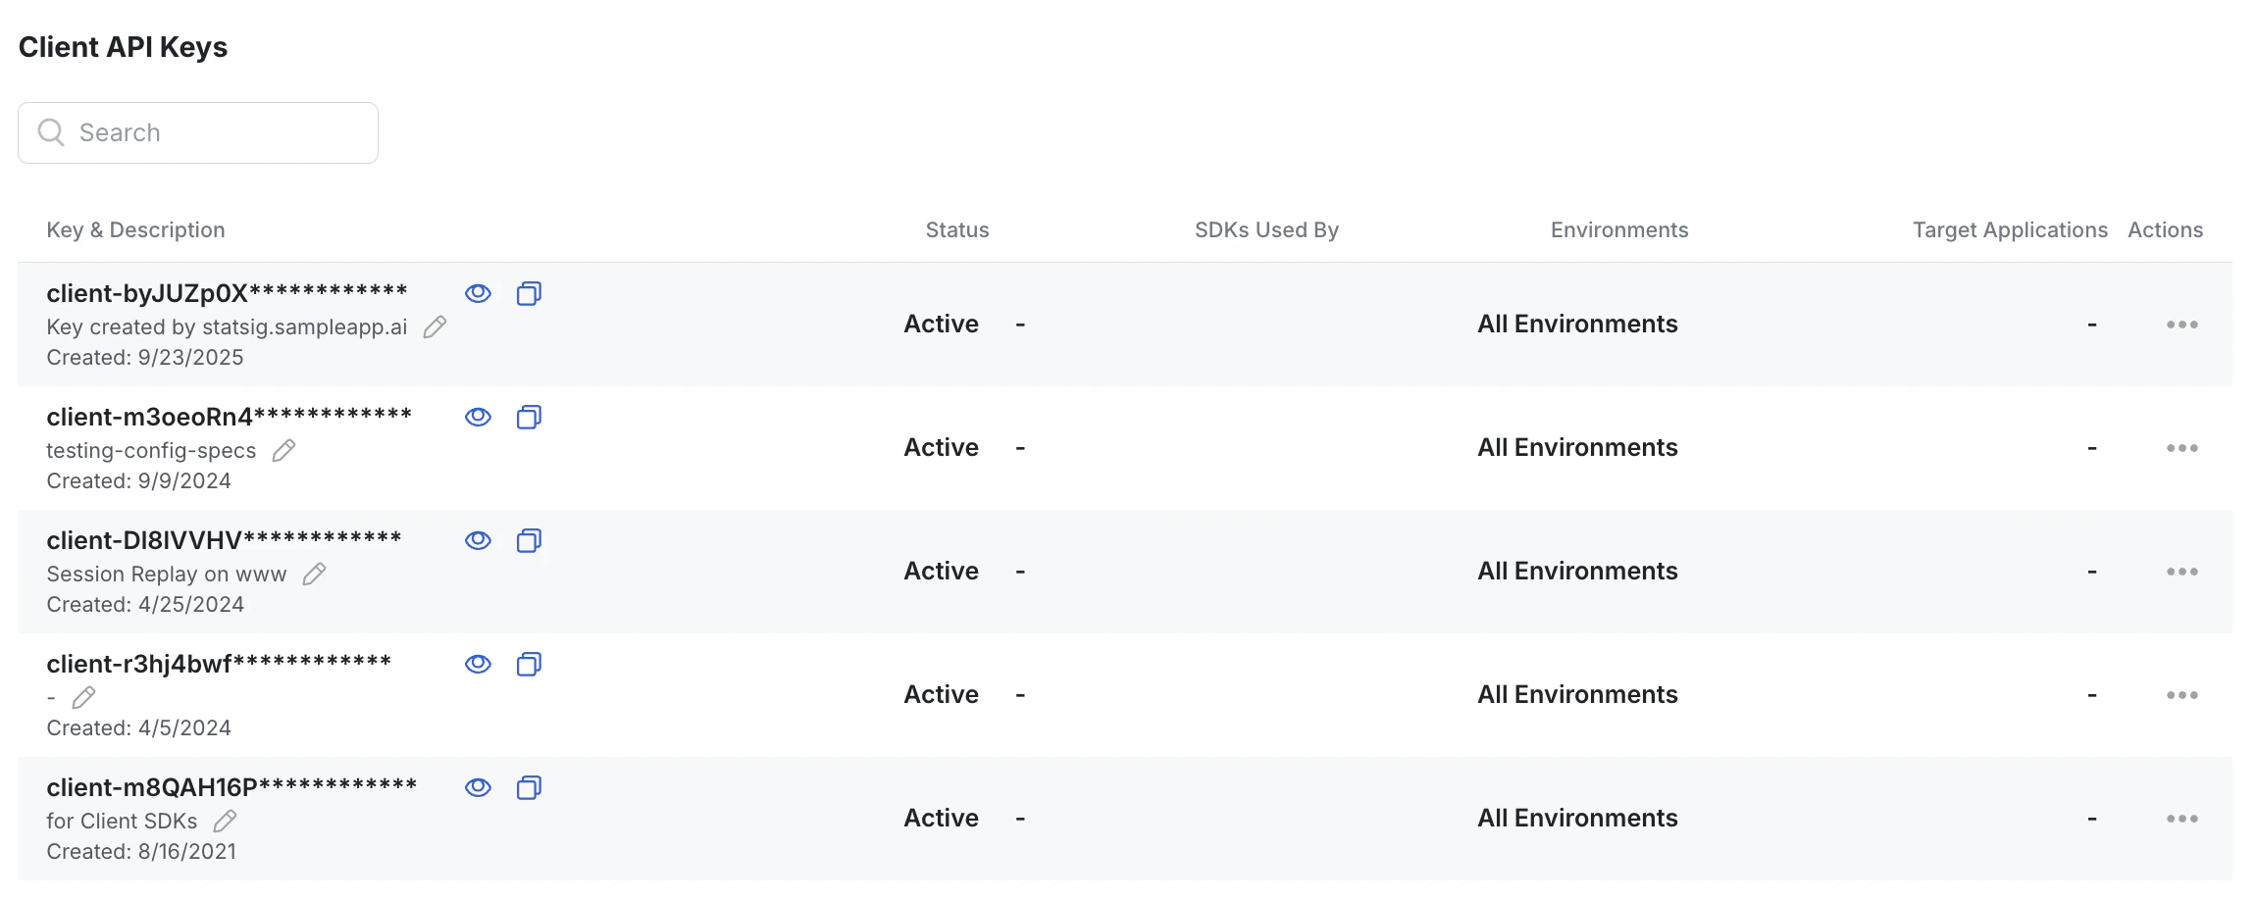
Task: Edit the 'for Client SDKs' description
Action: (226, 821)
